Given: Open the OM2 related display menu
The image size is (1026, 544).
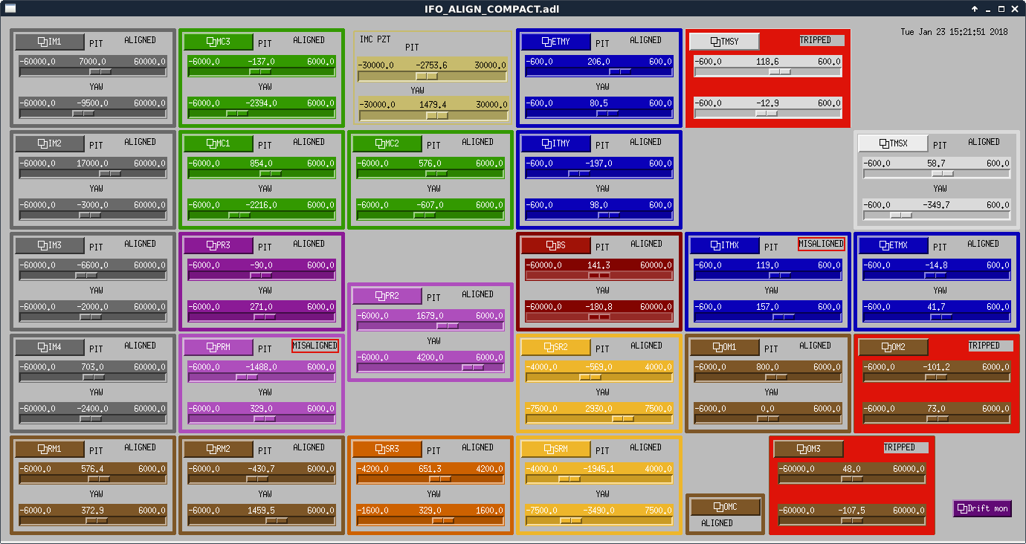Looking at the screenshot, I should coord(894,347).
